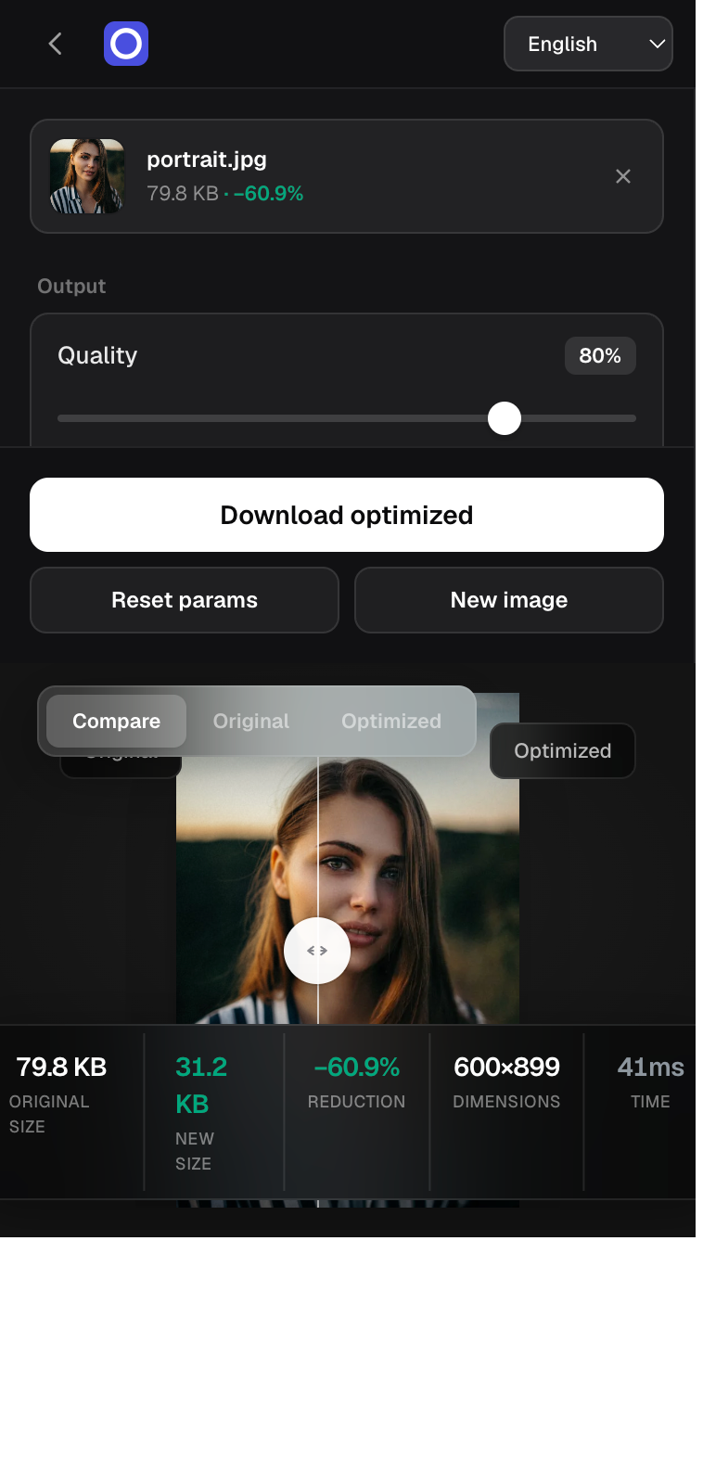
Task: Click the blue circle app logo
Action: pos(126,44)
